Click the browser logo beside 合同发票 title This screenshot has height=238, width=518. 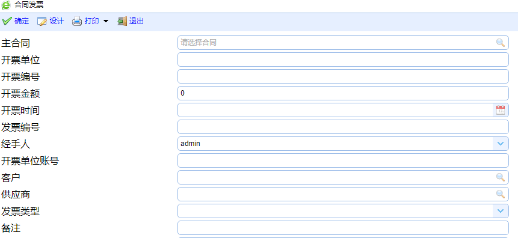pyautogui.click(x=6, y=5)
